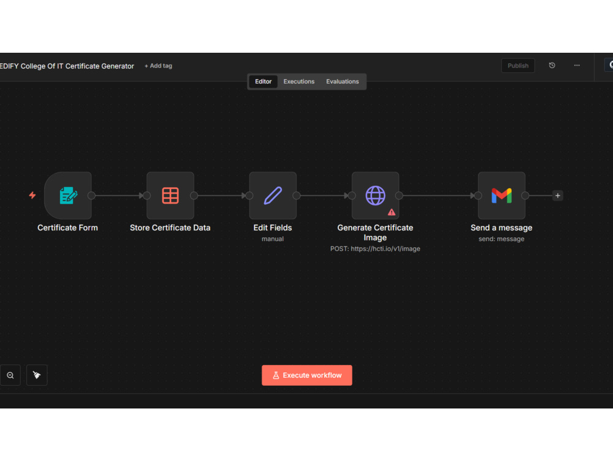Click the 'Edit Fields' node label

pyautogui.click(x=273, y=228)
